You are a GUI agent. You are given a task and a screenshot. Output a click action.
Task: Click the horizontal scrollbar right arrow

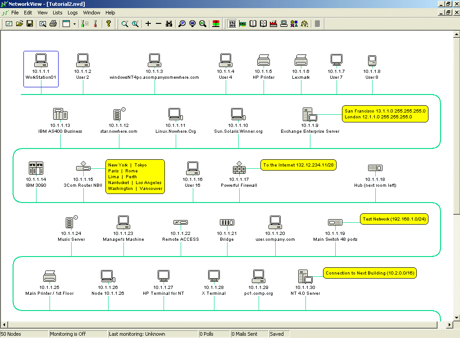(x=449, y=324)
